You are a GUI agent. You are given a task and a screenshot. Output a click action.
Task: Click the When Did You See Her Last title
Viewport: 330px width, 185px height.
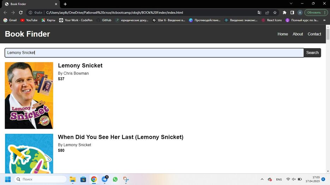[121, 137]
